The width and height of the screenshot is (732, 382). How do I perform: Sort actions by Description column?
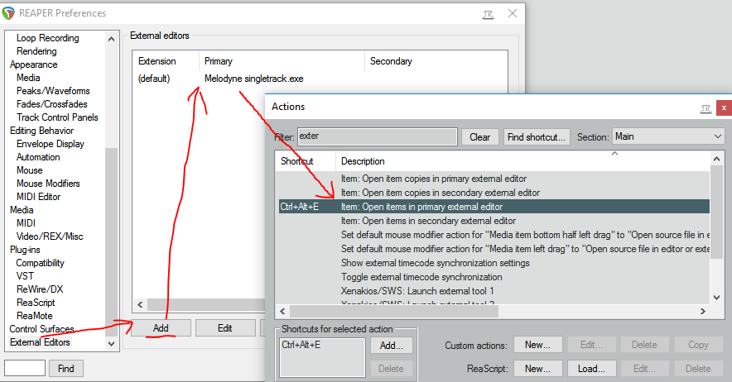point(523,161)
